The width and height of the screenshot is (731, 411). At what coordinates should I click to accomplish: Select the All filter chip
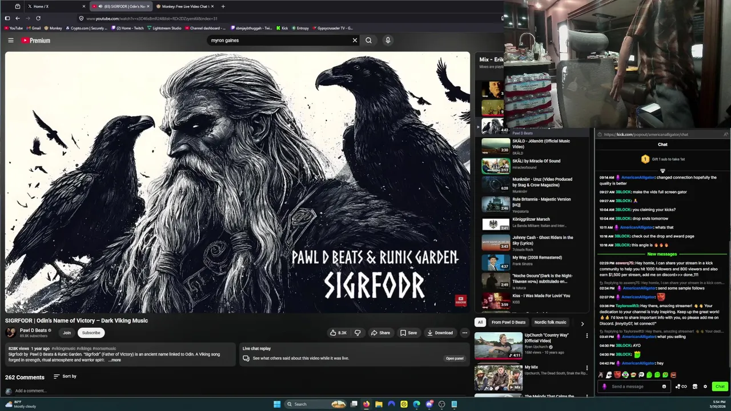pyautogui.click(x=480, y=323)
